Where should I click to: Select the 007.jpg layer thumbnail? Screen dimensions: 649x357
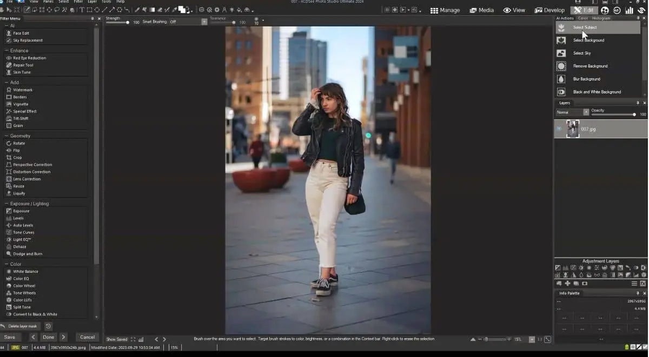pos(573,129)
